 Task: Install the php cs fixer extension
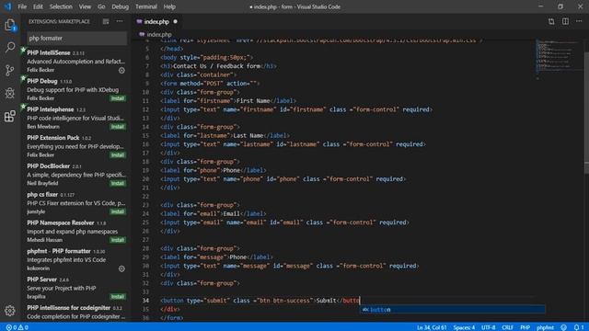[118, 211]
